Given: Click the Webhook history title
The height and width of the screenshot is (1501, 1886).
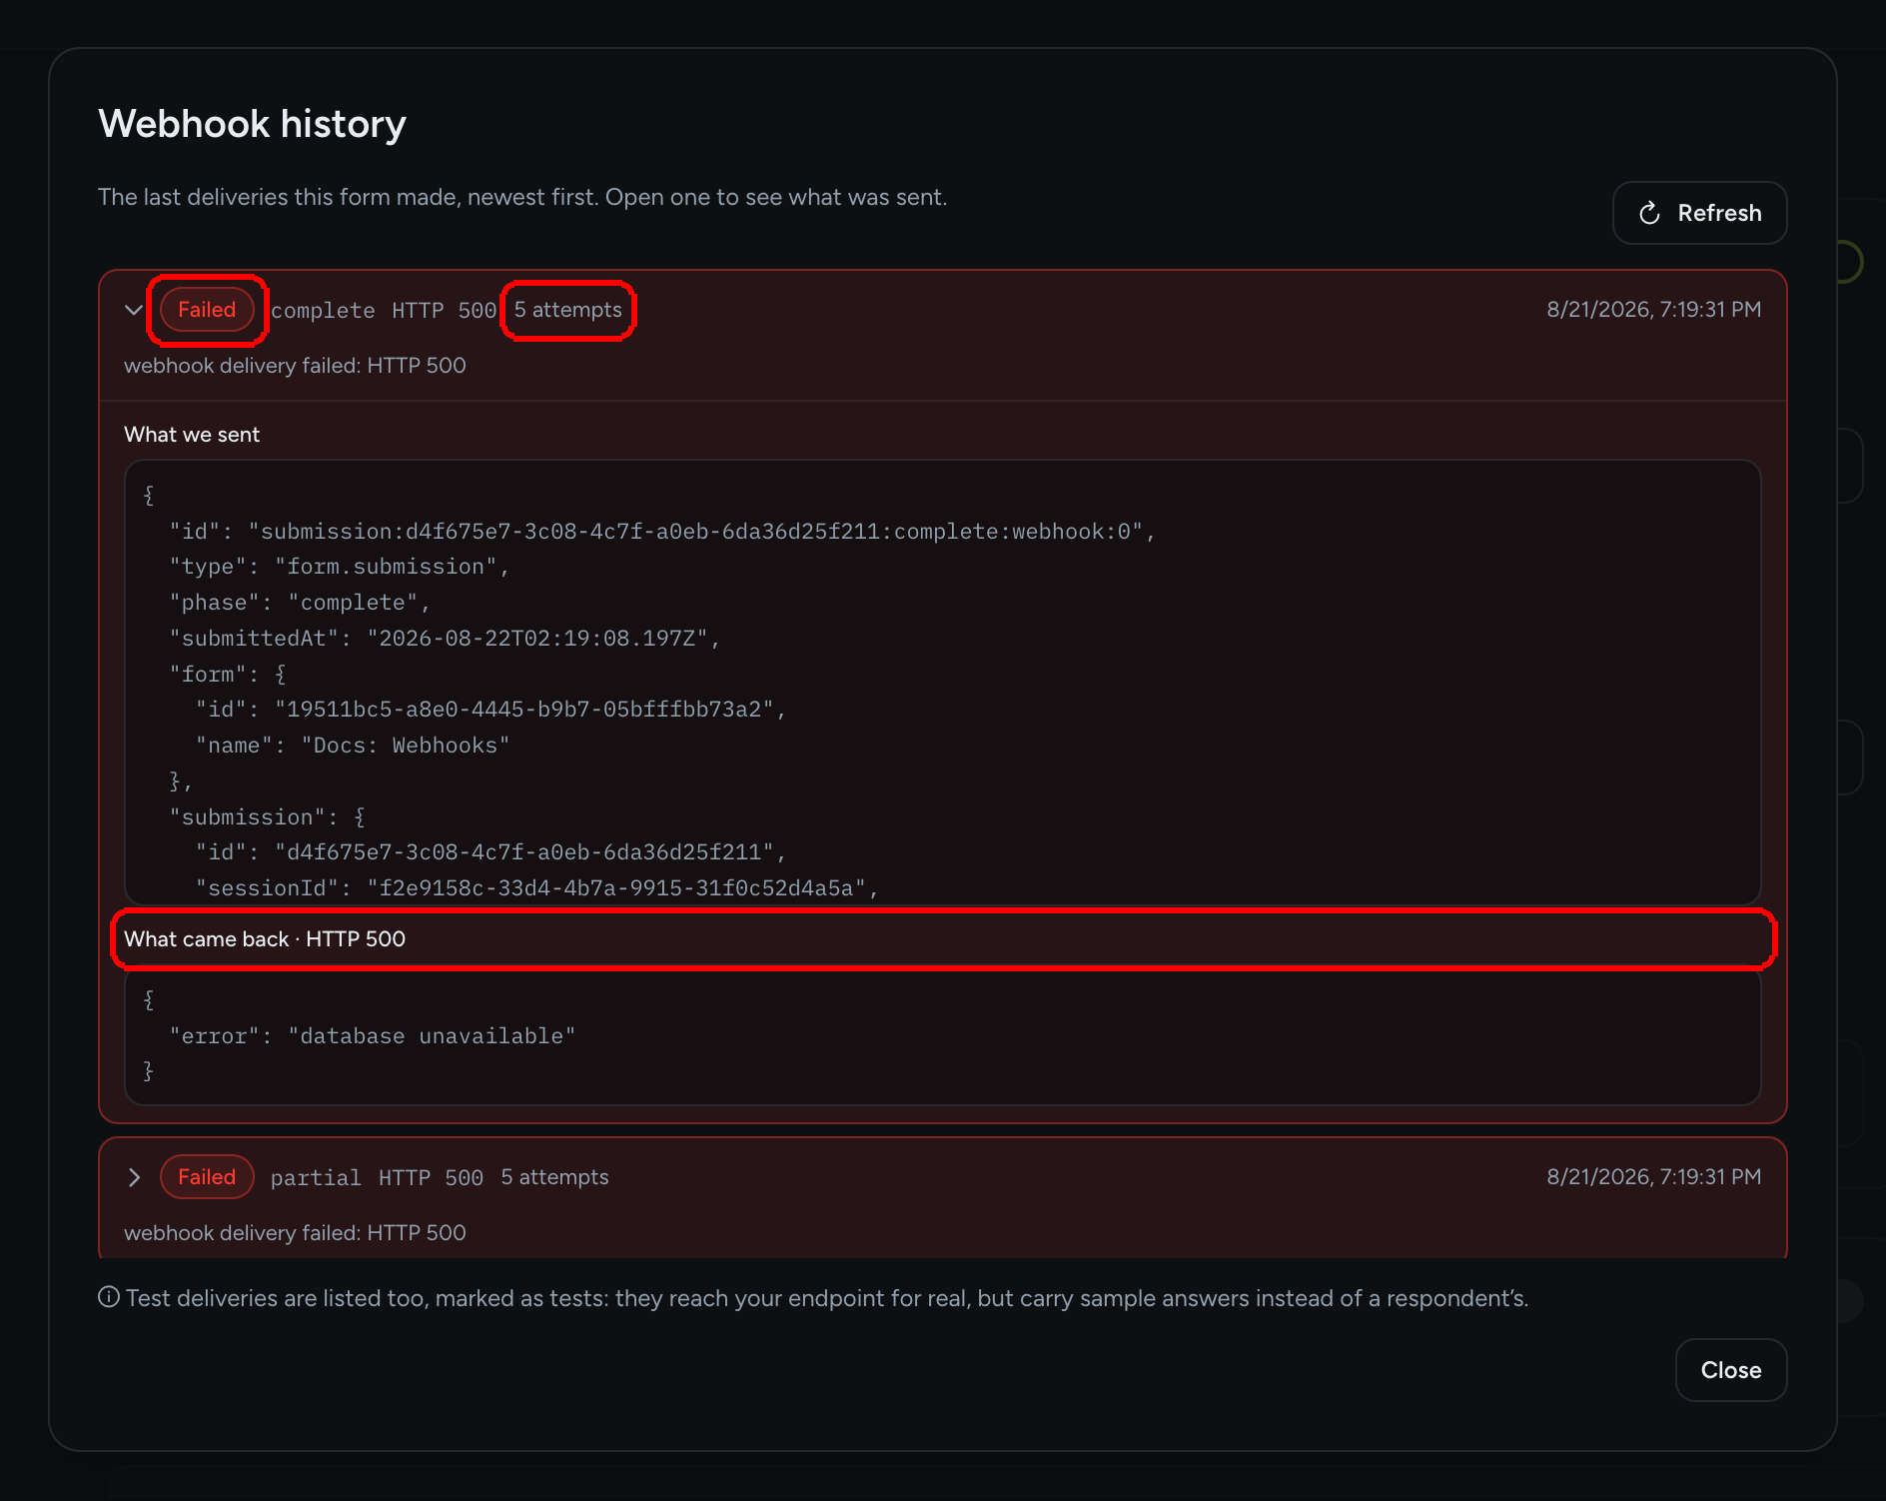Looking at the screenshot, I should 252,124.
